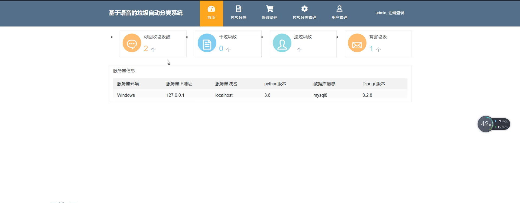Click the Windows table cell
The width and height of the screenshot is (520, 203).
pyautogui.click(x=126, y=95)
